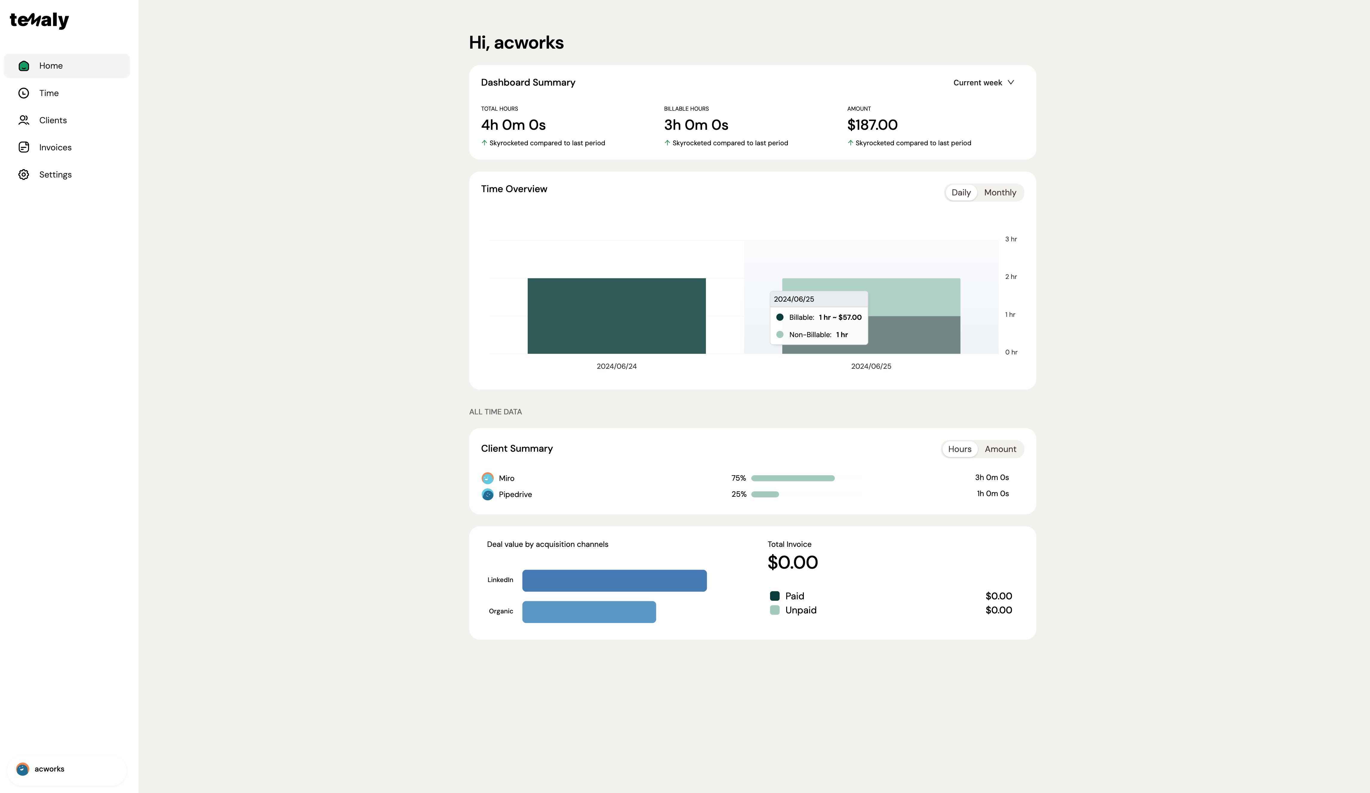This screenshot has height=793, width=1370.
Task: Open Invoices using the invoice icon
Action: 24,147
